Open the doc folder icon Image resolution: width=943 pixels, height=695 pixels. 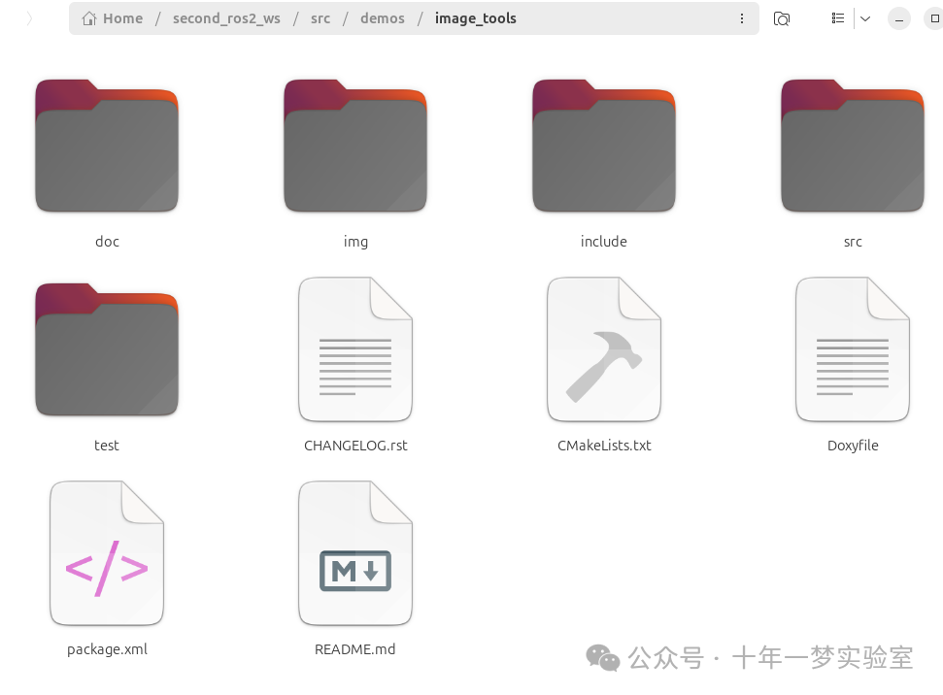pos(107,146)
